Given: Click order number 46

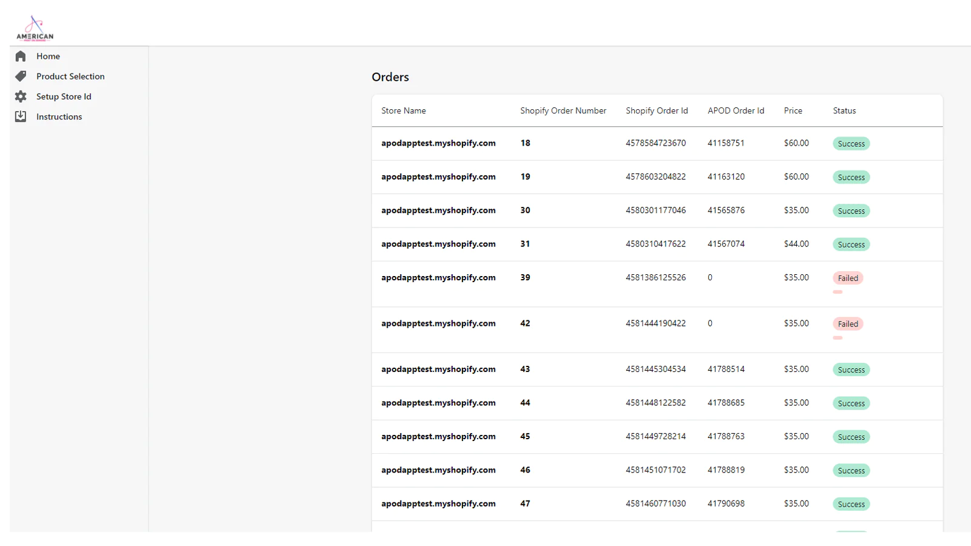Looking at the screenshot, I should coord(525,470).
